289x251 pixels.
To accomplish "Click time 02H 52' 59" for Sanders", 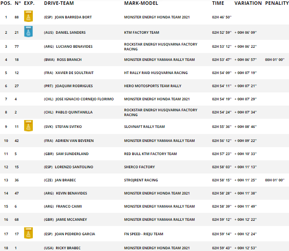I will (222, 32).
